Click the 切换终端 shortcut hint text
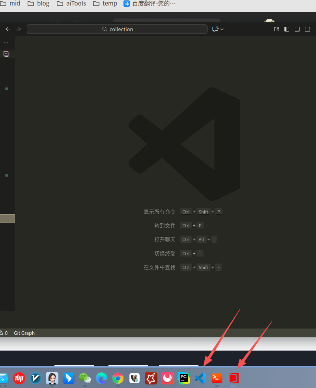 tap(165, 254)
